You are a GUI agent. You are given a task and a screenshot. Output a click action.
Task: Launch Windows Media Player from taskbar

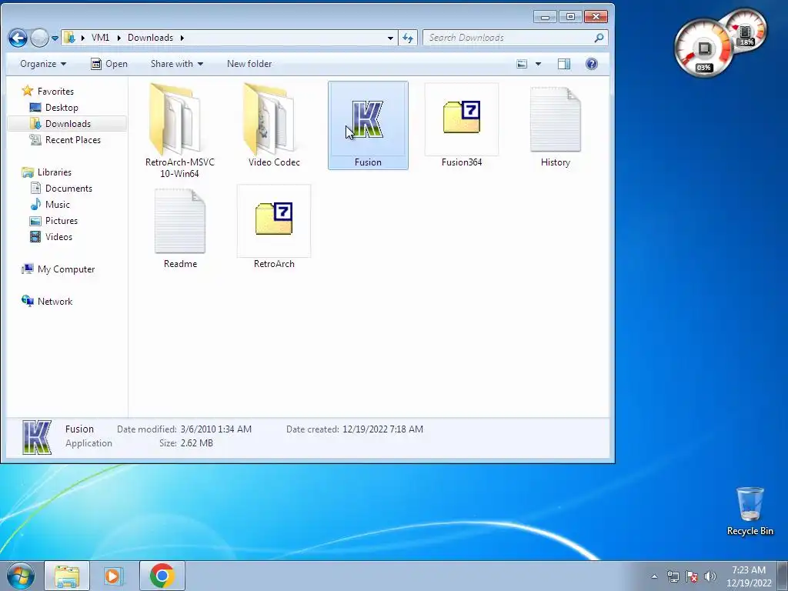click(114, 576)
